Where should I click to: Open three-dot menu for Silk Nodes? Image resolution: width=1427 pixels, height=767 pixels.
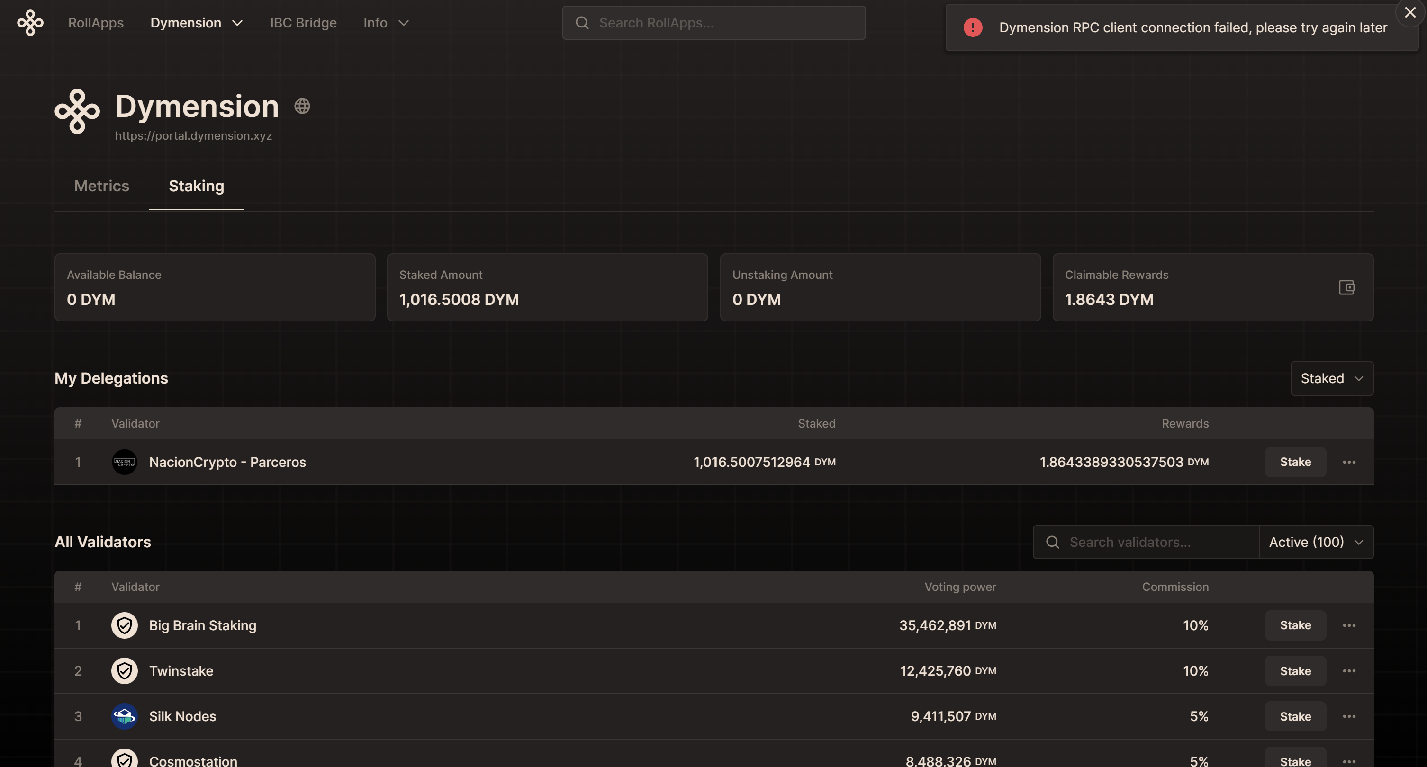click(x=1349, y=716)
